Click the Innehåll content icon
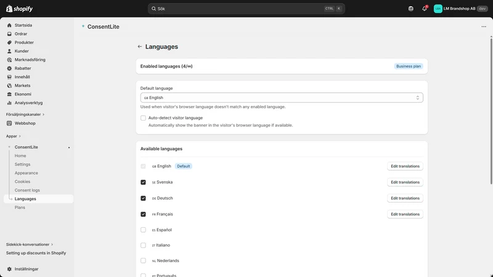Screen dimensions: 493x277 click(9, 77)
